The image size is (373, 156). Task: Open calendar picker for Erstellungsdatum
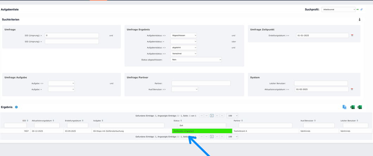click(352, 35)
